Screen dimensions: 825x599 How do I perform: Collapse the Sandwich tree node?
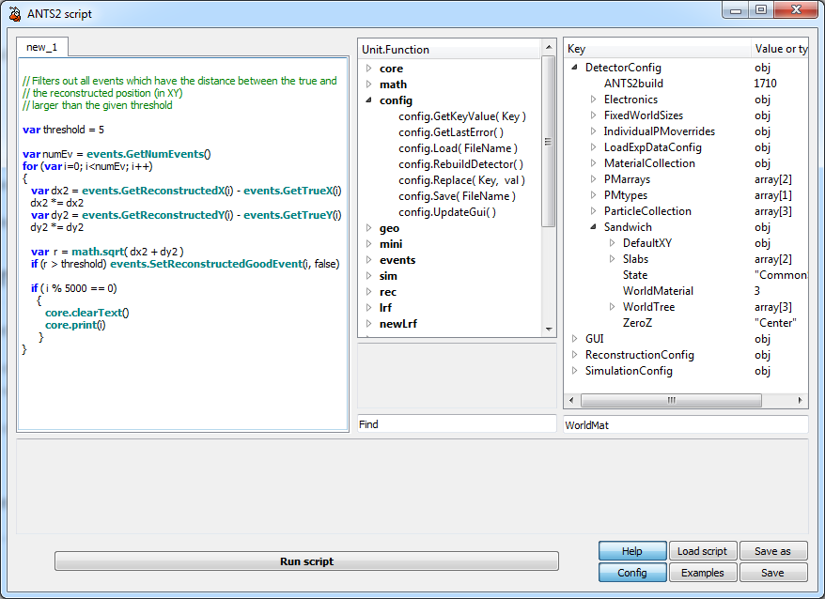(594, 227)
